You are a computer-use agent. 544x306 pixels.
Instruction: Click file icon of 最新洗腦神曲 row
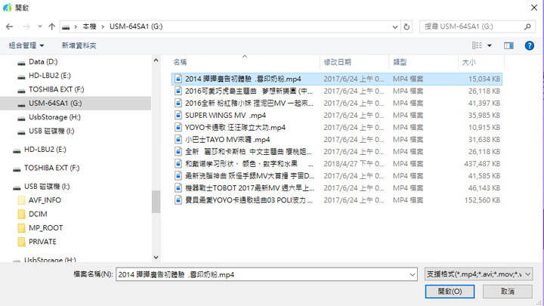pyautogui.click(x=178, y=176)
